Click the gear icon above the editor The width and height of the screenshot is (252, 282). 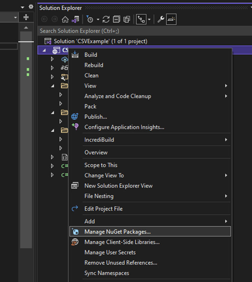tap(31, 7)
